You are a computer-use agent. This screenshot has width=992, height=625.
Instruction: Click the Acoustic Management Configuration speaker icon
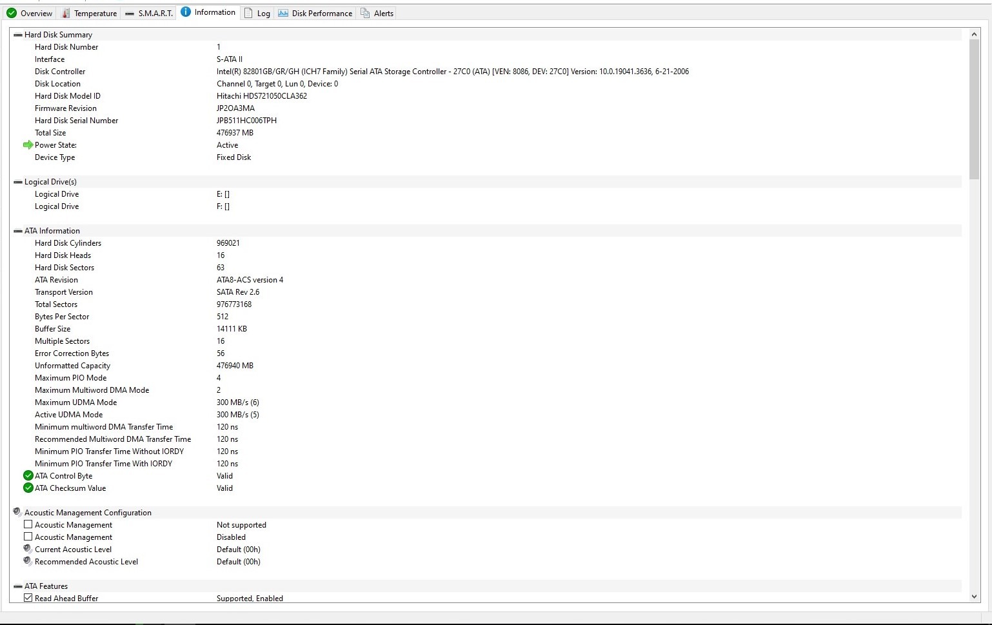point(17,512)
